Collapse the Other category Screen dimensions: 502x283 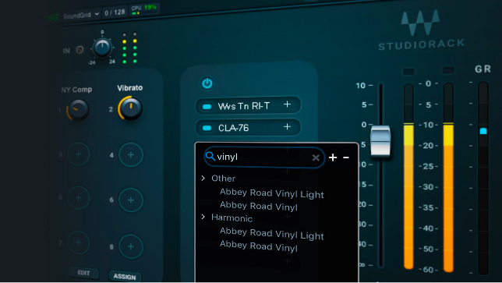click(x=203, y=178)
